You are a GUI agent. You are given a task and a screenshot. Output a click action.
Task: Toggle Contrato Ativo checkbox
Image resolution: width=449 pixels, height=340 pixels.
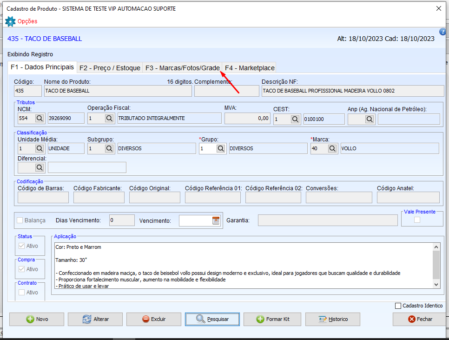coord(21,292)
